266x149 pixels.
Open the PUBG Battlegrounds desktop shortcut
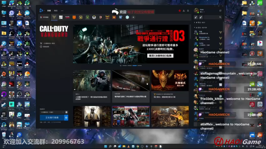(x=12, y=65)
